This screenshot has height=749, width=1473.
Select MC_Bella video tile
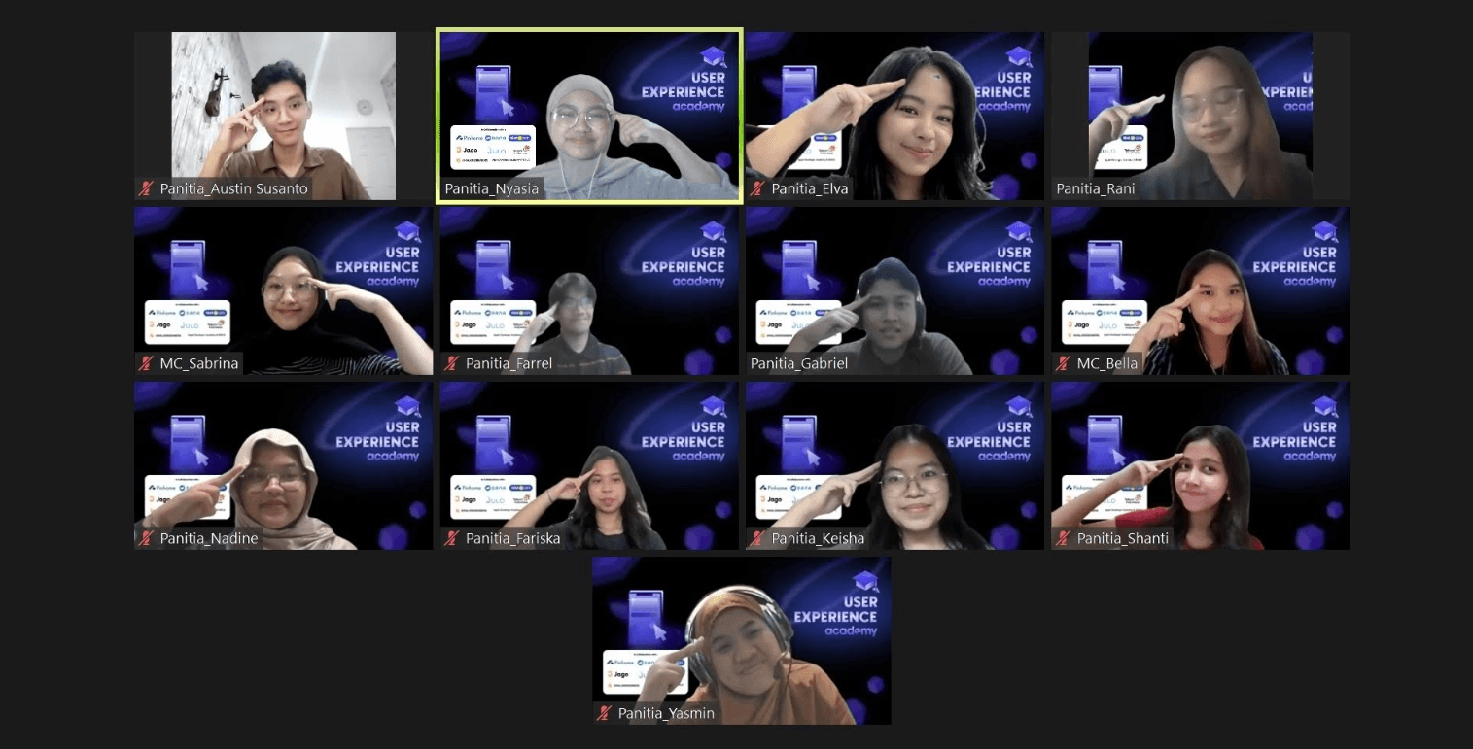point(1201,290)
